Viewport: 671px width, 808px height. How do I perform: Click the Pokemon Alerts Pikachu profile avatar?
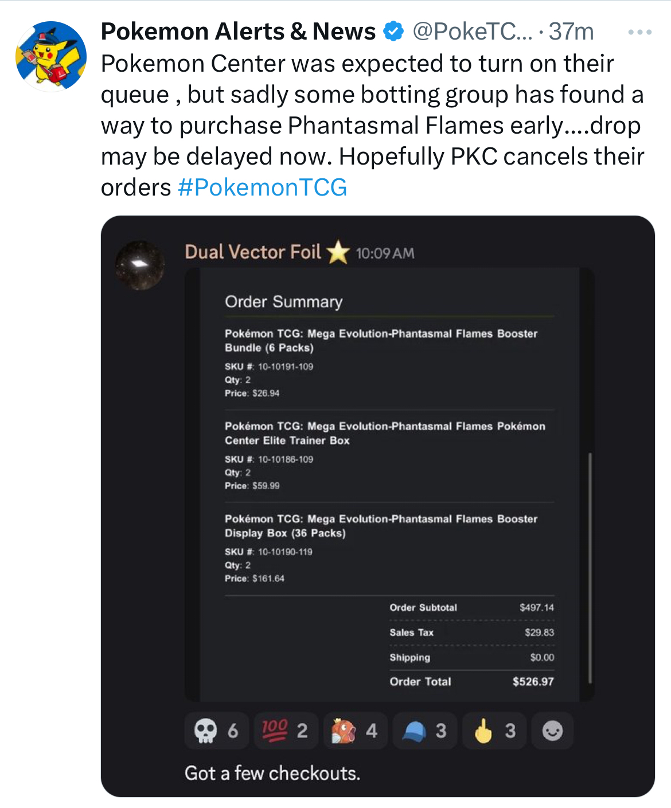click(x=51, y=56)
